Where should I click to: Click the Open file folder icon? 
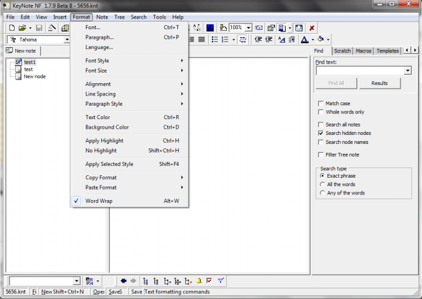tap(22, 28)
